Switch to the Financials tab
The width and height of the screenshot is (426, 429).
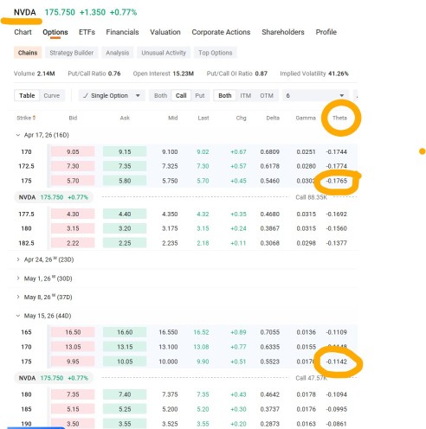tap(122, 32)
